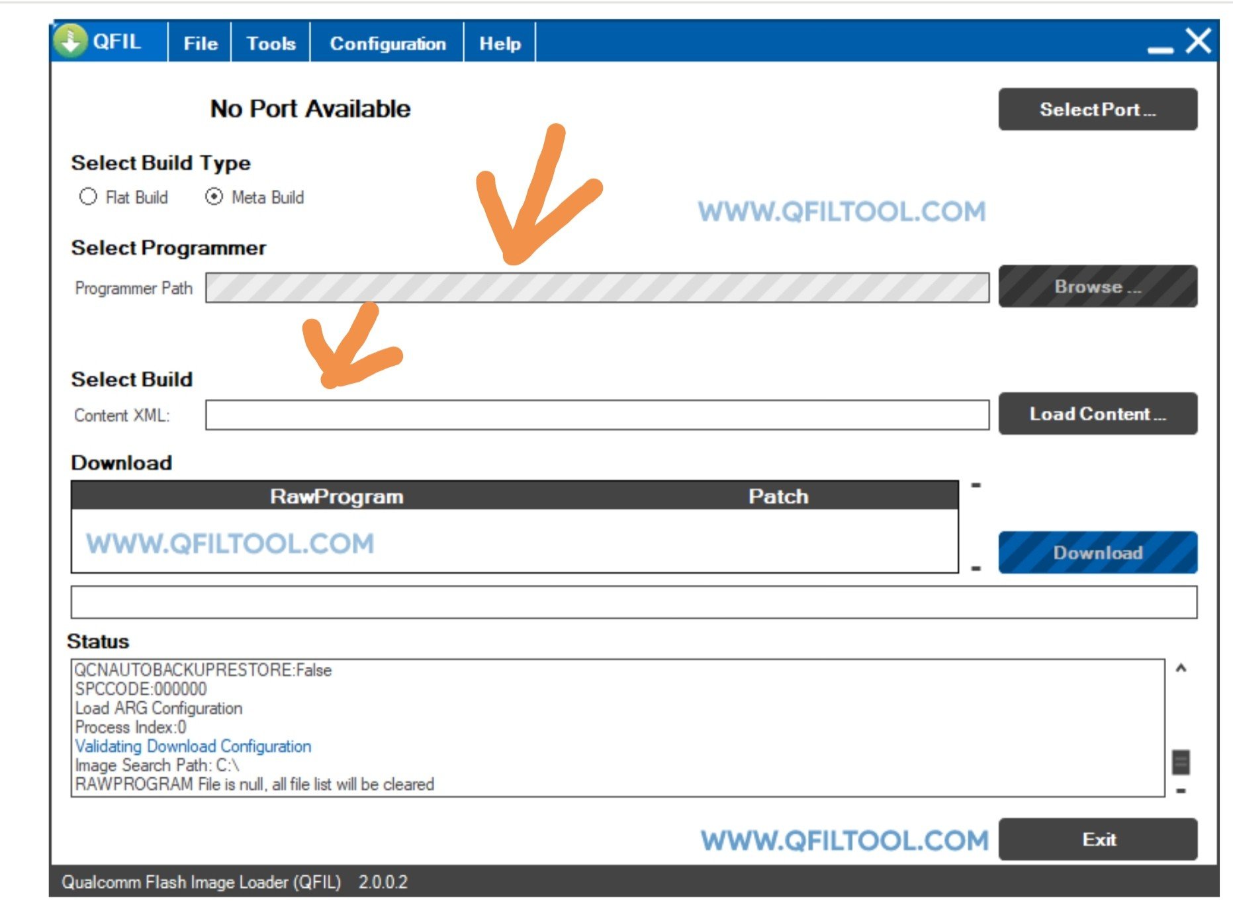Click the minus icon beside the Download button
The image size is (1233, 901).
(x=976, y=568)
